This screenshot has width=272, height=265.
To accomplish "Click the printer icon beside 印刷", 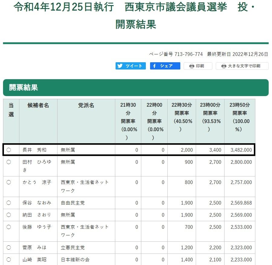I will point(192,66).
